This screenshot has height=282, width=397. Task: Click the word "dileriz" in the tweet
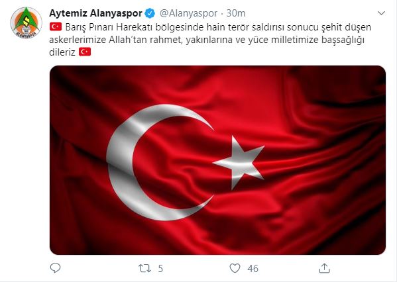click(62, 52)
